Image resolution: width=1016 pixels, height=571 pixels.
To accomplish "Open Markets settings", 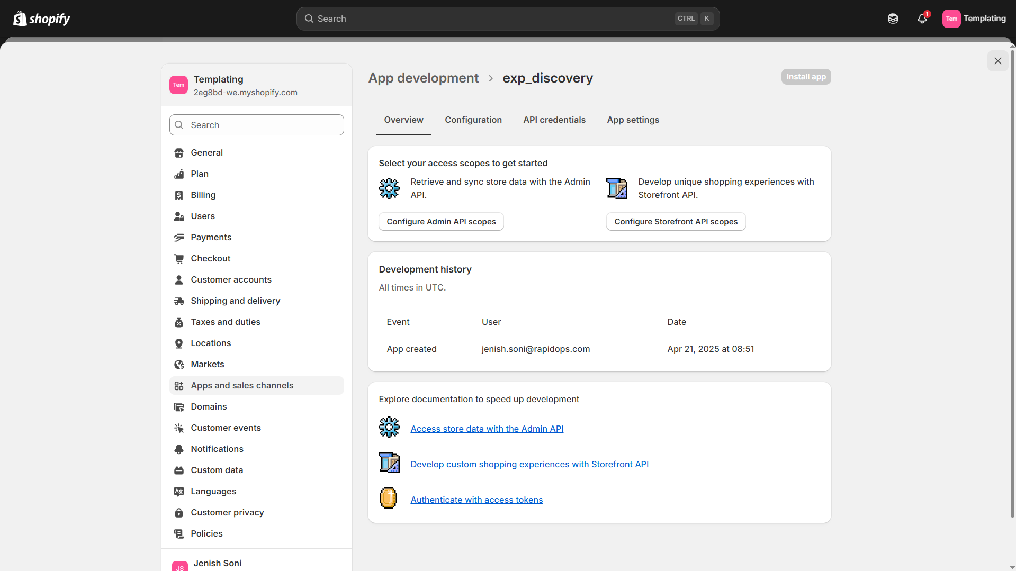I will coord(257,365).
